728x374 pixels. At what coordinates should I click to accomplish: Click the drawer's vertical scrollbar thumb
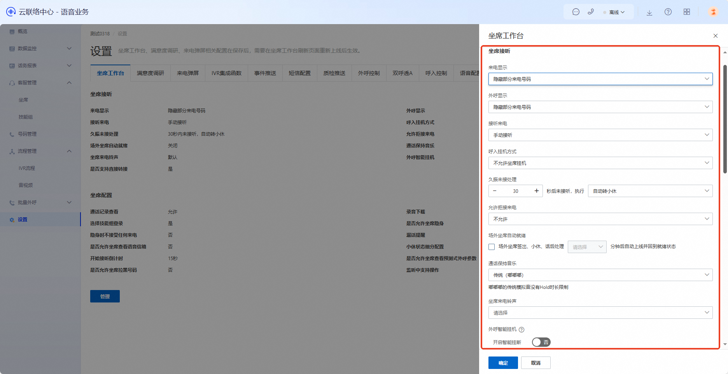[x=725, y=119]
